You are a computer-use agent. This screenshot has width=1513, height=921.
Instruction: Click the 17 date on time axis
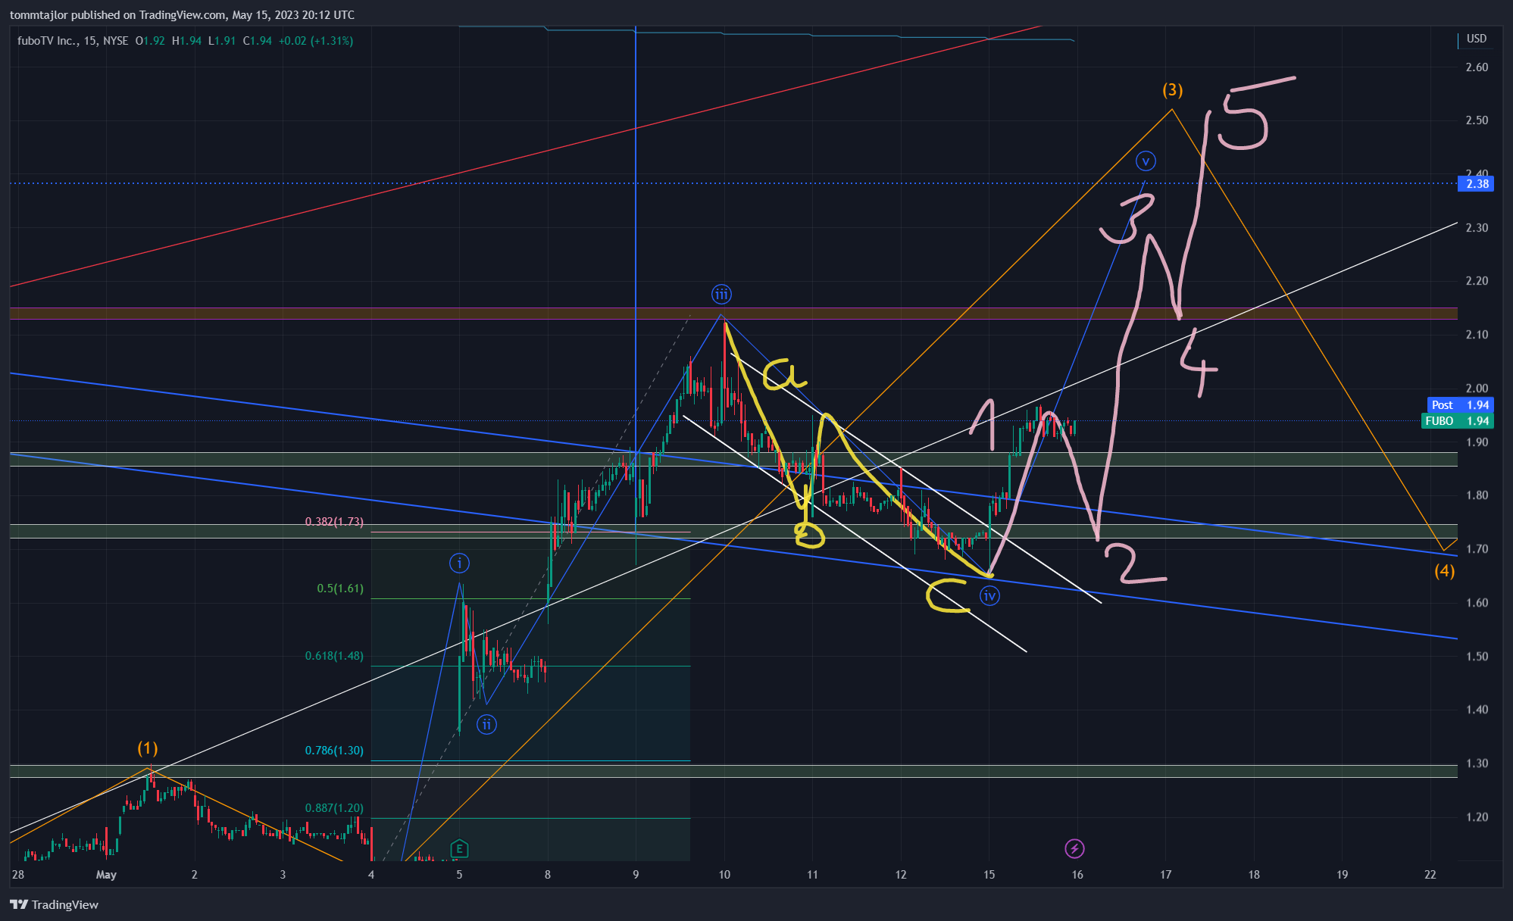pyautogui.click(x=1165, y=875)
